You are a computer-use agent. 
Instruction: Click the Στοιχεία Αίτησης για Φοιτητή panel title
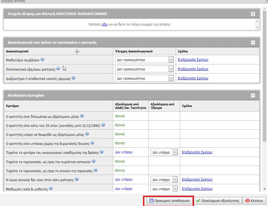[x=57, y=14]
